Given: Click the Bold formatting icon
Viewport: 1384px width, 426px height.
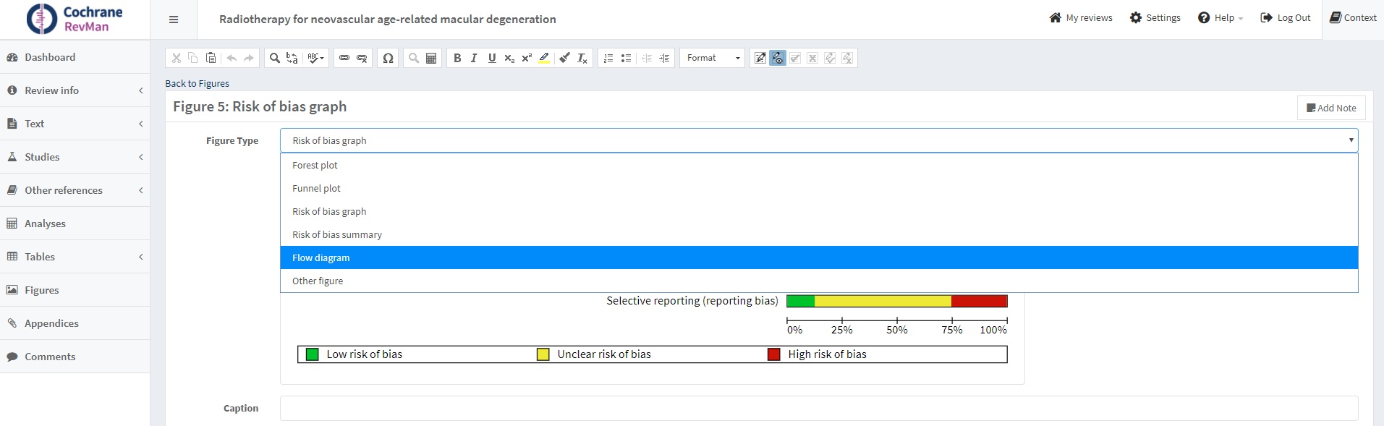Looking at the screenshot, I should coord(457,58).
